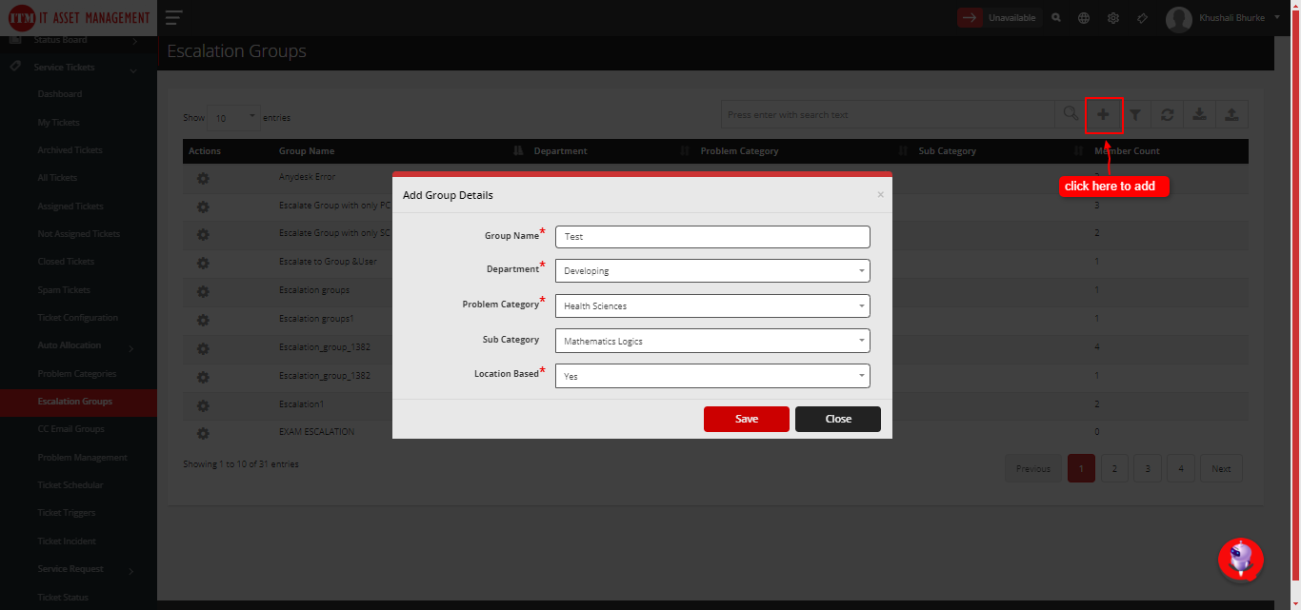Screen dimensions: 1301x610
Task: Open the entries per page dropdown
Action: [233, 116]
